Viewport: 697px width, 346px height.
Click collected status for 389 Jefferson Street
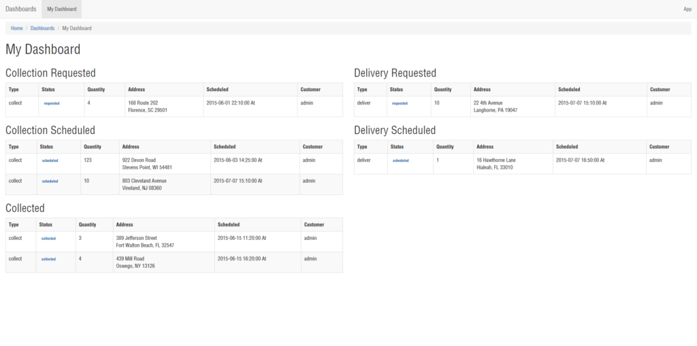[48, 239]
